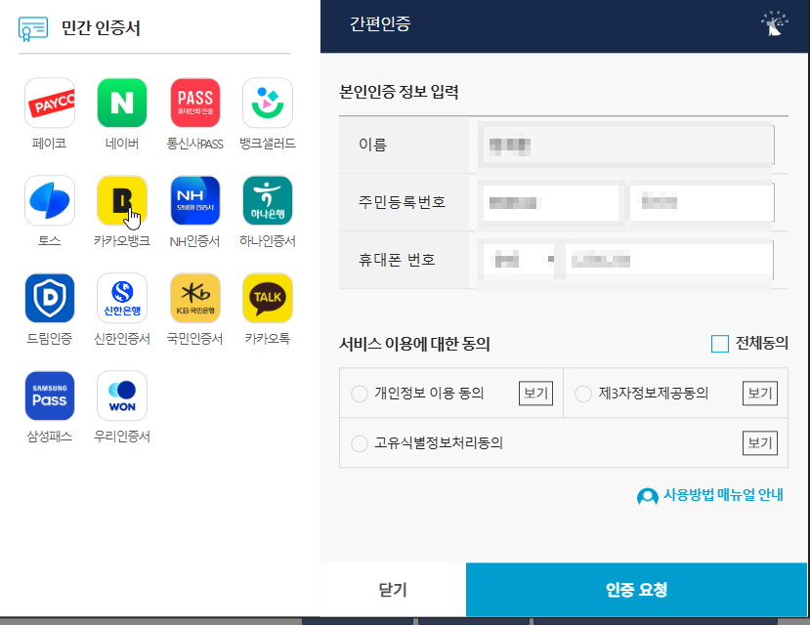Click 보기 for 개인정보 이용 동의
Viewport: 810px width, 625px height.
coord(535,394)
